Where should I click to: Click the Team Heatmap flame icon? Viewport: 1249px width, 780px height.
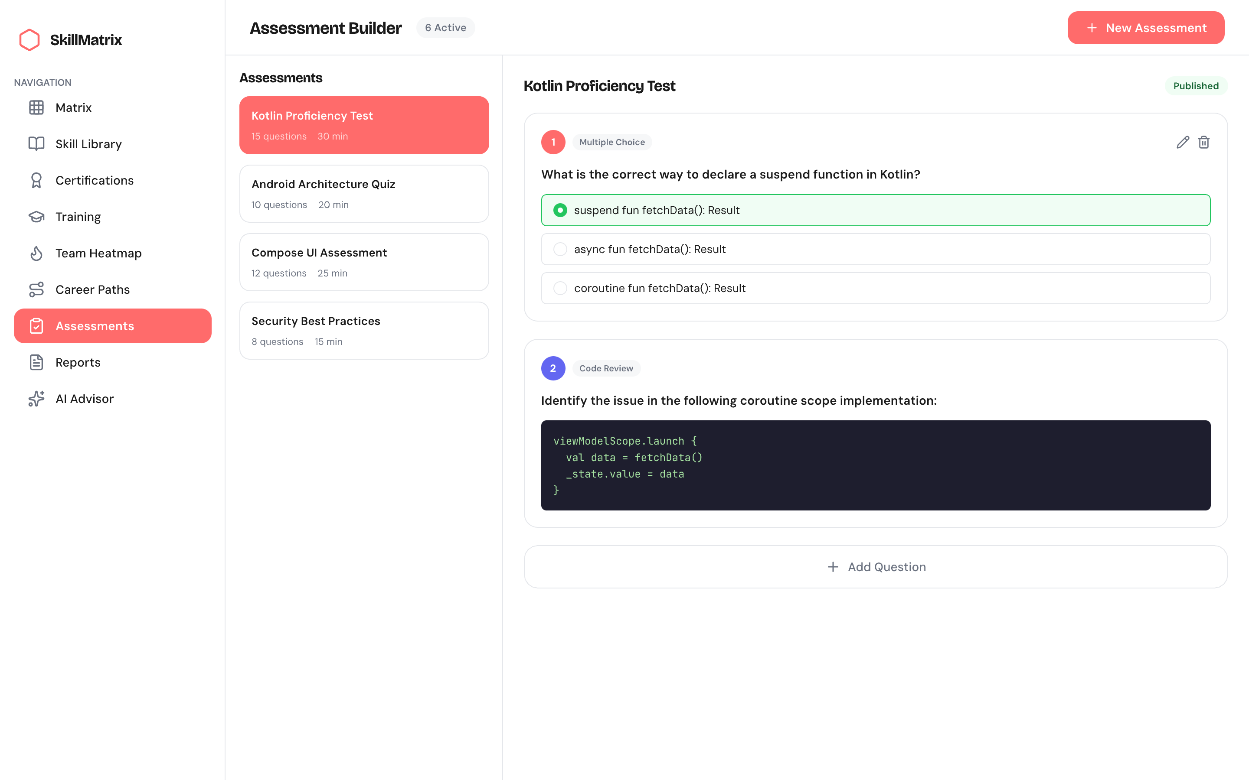(x=36, y=253)
